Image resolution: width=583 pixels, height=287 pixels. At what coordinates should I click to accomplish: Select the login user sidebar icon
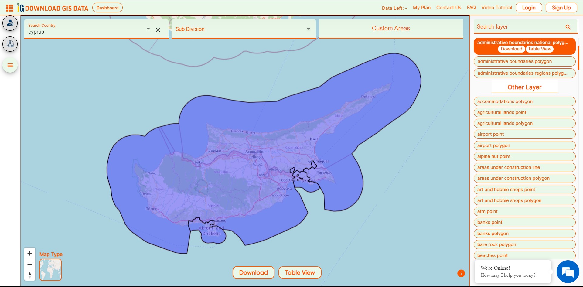(x=10, y=23)
